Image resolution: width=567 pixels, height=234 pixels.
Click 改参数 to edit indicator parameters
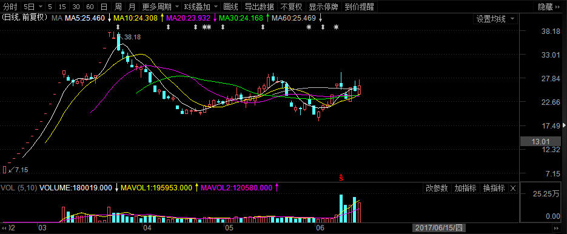pos(437,188)
